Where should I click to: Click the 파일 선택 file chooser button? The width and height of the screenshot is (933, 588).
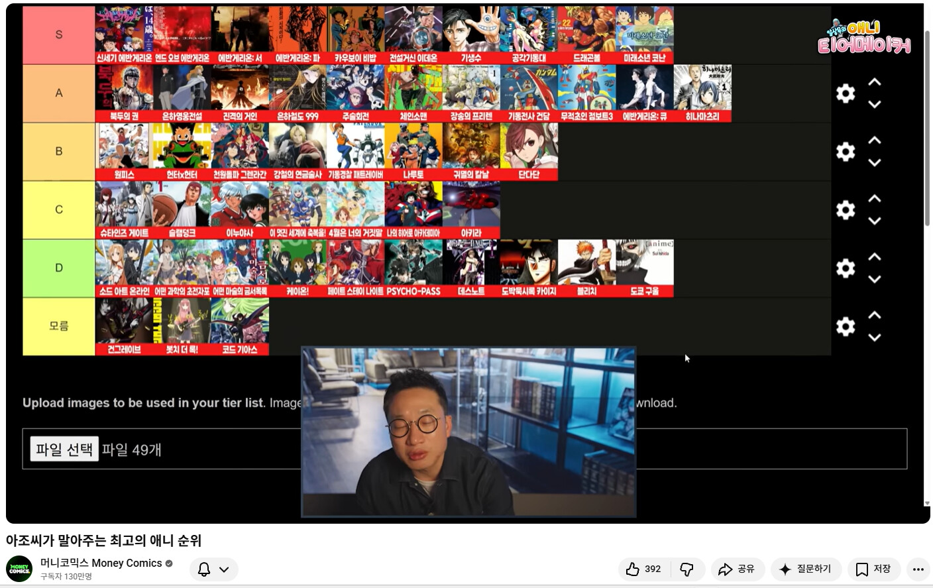tap(64, 449)
